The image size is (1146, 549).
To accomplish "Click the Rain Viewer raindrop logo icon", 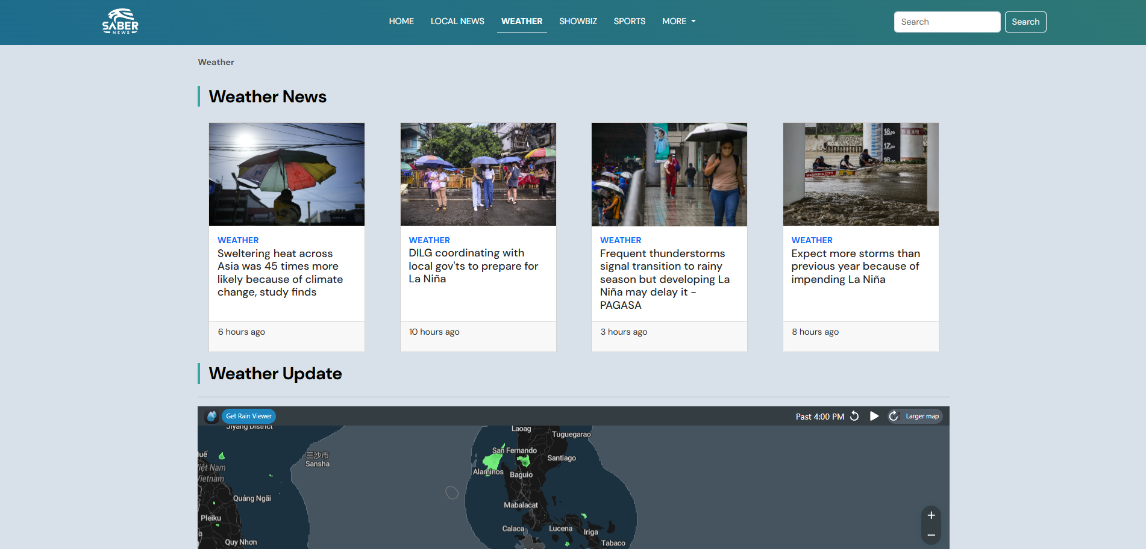I will coord(211,416).
